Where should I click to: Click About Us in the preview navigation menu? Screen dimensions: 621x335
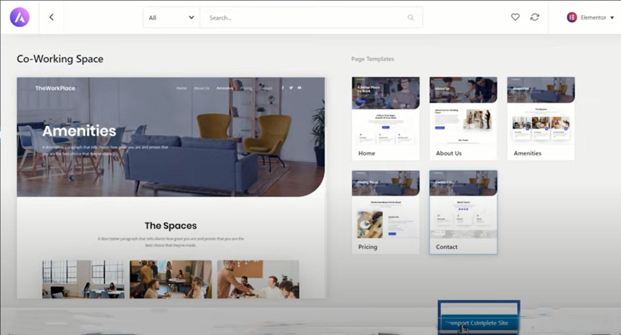click(201, 88)
